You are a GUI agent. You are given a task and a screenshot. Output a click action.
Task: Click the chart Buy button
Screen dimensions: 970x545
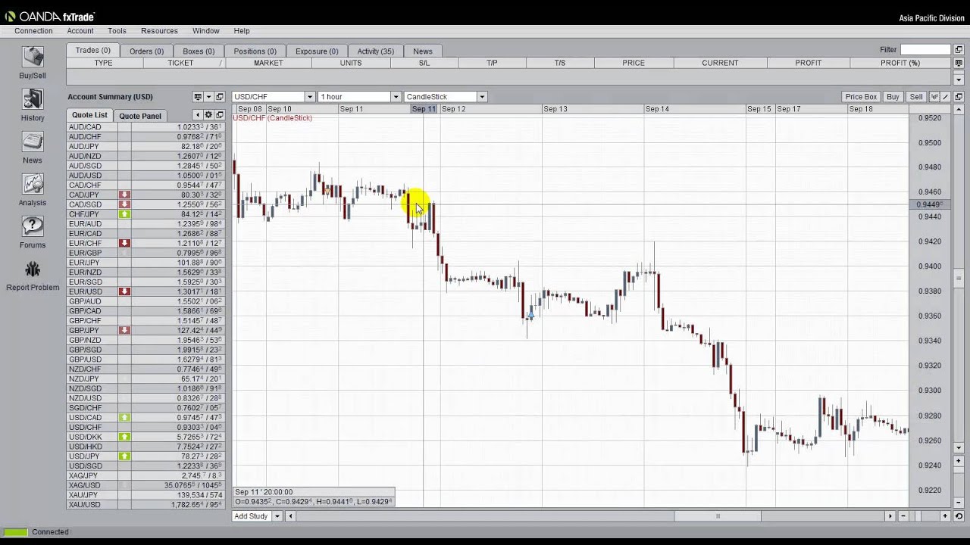pyautogui.click(x=893, y=97)
